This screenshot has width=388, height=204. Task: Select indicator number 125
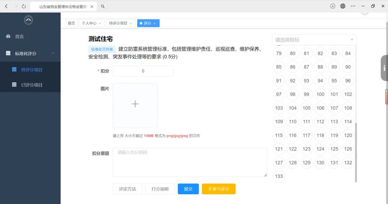[334, 149]
